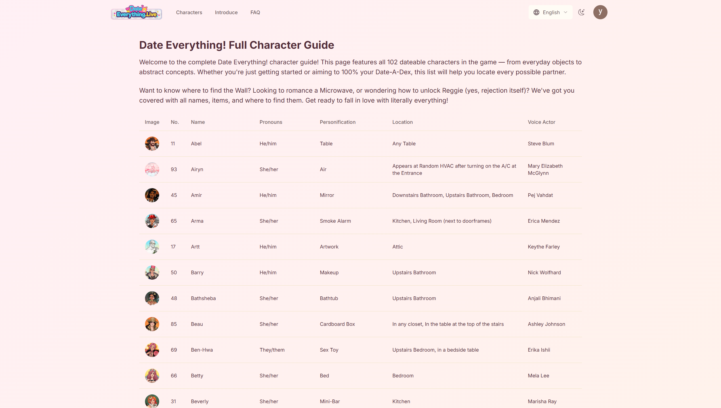The width and height of the screenshot is (721, 408).
Task: Click voice actor Mela Lee
Action: (x=538, y=376)
